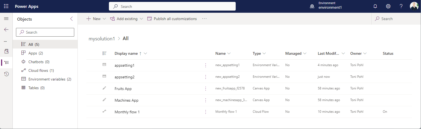Open the app launcher waffle icon
Image resolution: width=421 pixels, height=129 pixels.
coord(6,6)
